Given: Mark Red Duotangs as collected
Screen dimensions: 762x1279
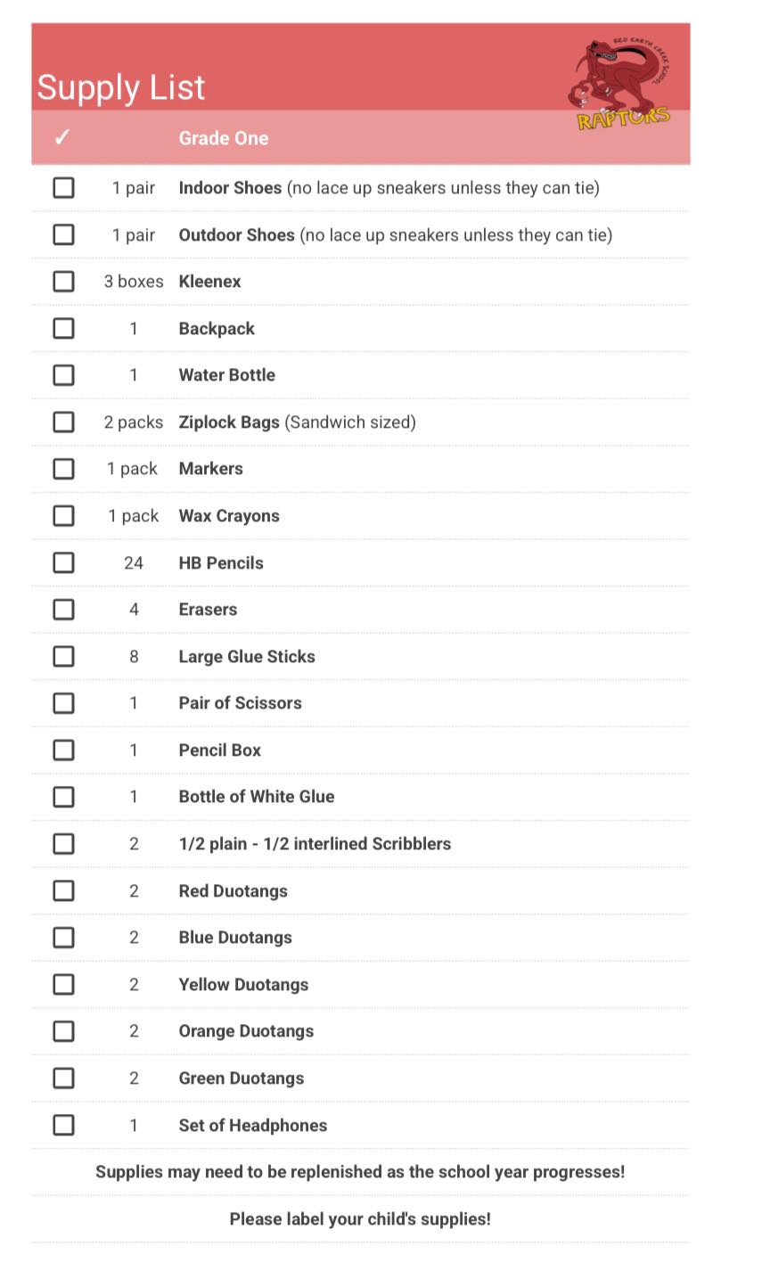Looking at the screenshot, I should (x=63, y=890).
